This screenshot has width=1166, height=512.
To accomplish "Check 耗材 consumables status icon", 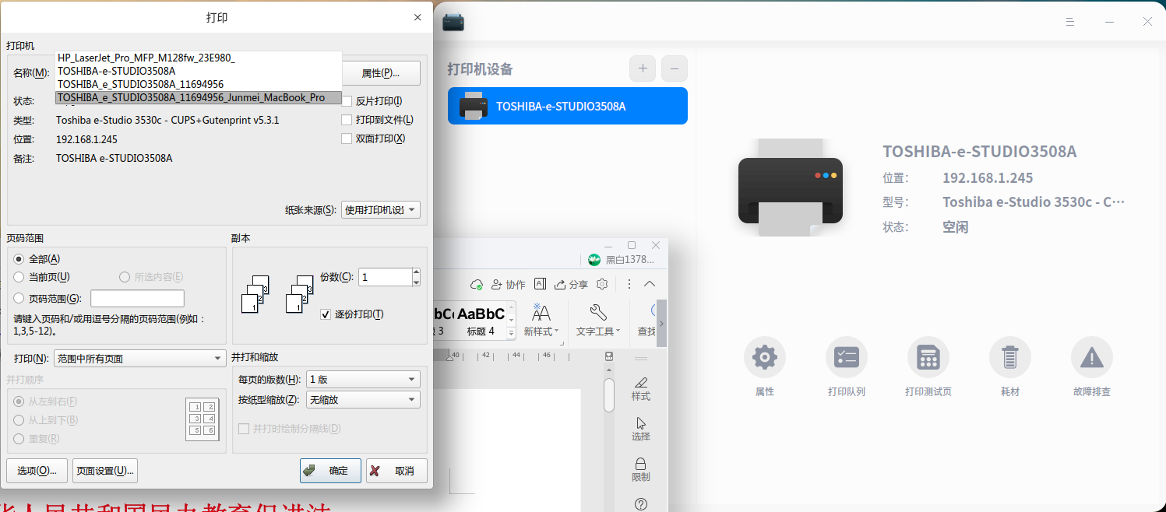I will 1009,356.
